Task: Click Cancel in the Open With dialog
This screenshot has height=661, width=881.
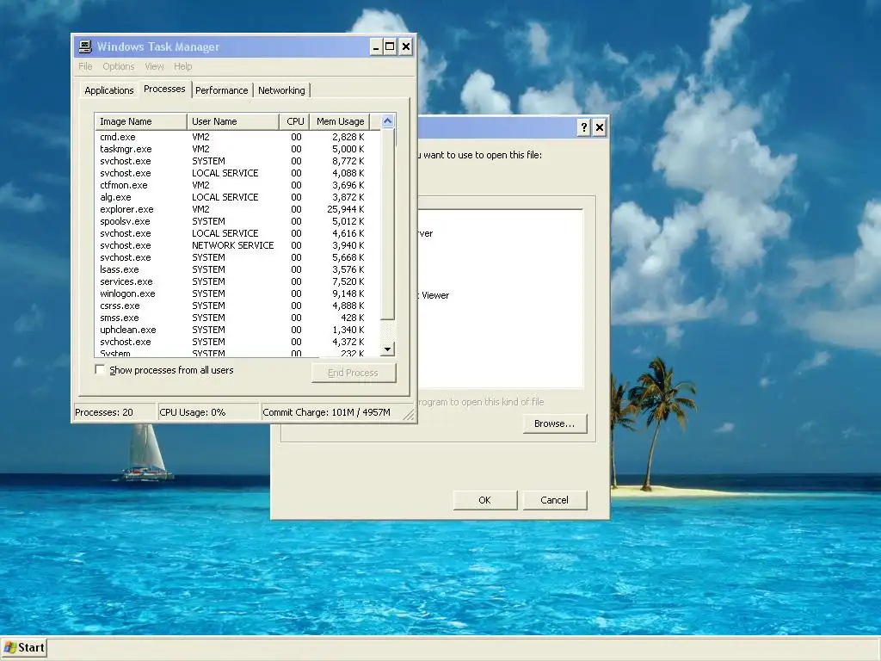Action: 555,500
